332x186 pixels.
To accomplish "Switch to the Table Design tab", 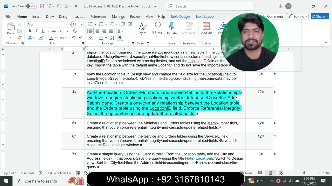I will [180, 16].
